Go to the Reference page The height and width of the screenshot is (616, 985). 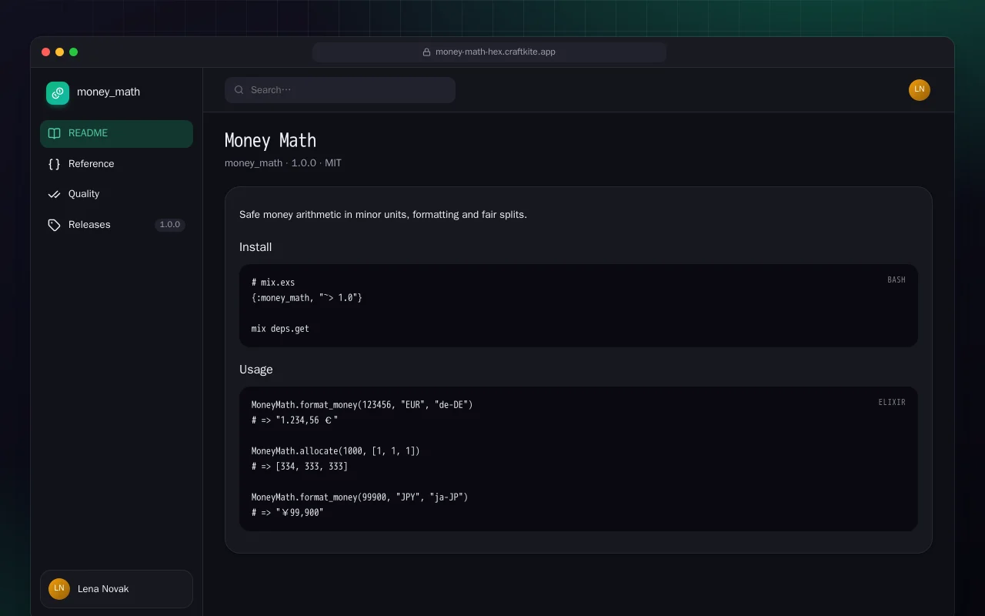[x=116, y=164]
